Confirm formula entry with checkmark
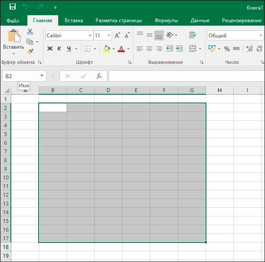Image resolution: width=265 pixels, height=262 pixels. pyautogui.click(x=83, y=76)
